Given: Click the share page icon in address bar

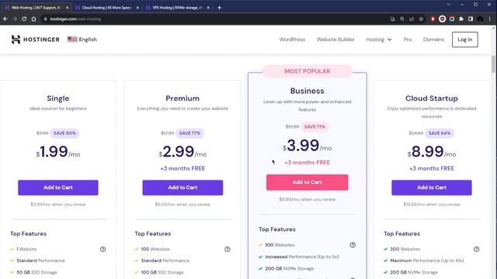Looking at the screenshot, I should [412, 19].
